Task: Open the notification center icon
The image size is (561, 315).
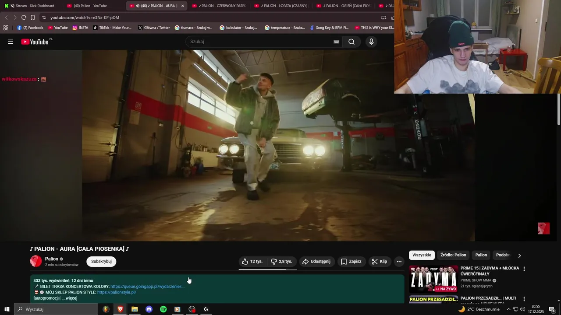Action: (552, 309)
